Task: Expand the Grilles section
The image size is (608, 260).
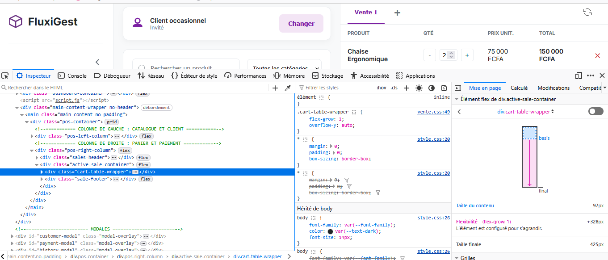Action: pyautogui.click(x=457, y=258)
